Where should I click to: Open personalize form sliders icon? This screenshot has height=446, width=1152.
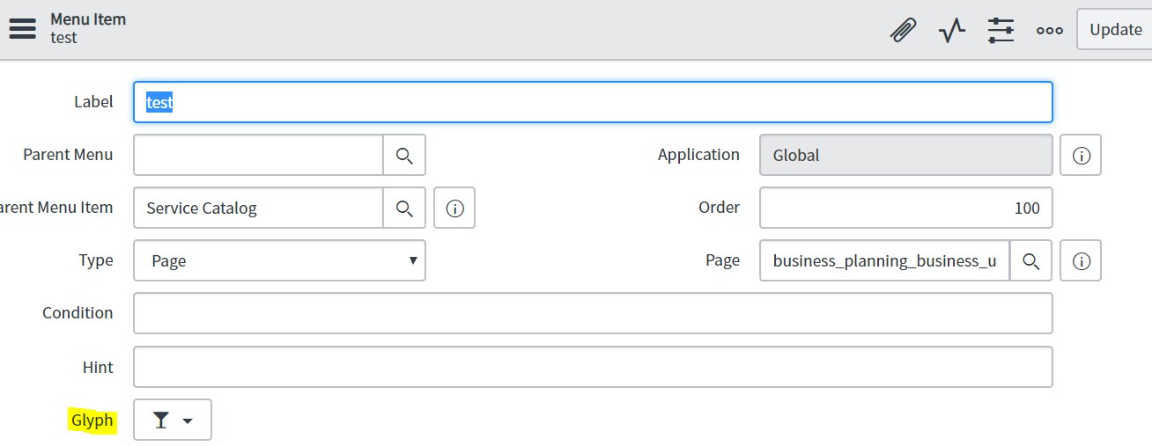pyautogui.click(x=1001, y=30)
